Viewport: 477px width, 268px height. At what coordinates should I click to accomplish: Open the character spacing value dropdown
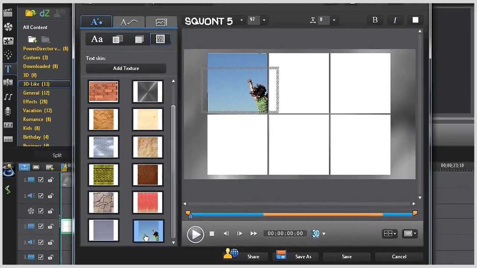click(x=334, y=20)
